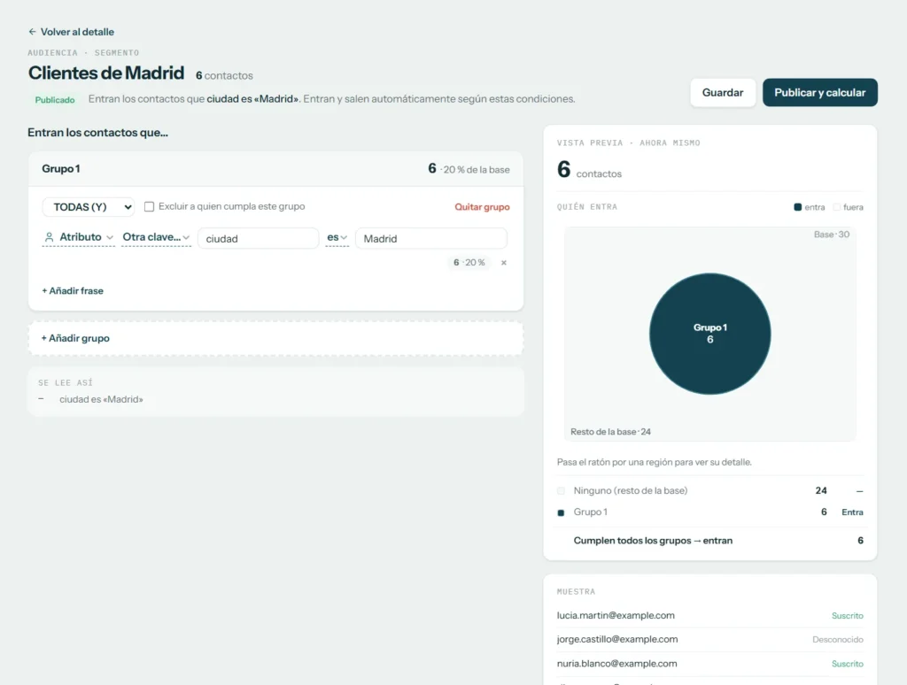This screenshot has width=907, height=685.
Task: Click the dark swatch beside Grupo 1 row
Action: point(561,512)
